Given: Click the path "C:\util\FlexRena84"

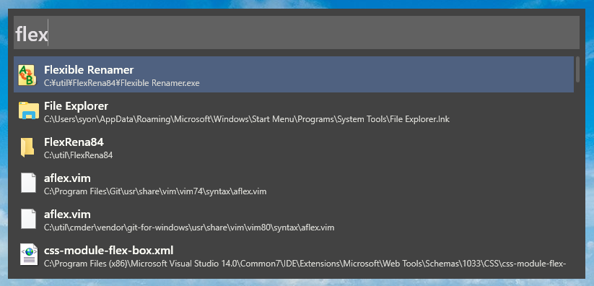Looking at the screenshot, I should coord(78,155).
